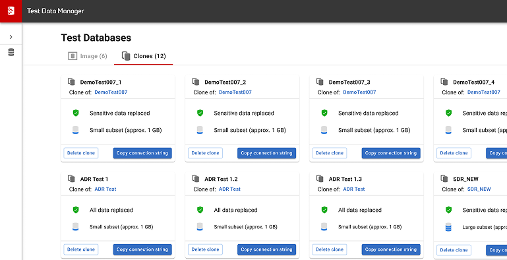This screenshot has width=507, height=260.
Task: Copy connection string for ADR Test 1.3
Action: 391,249
